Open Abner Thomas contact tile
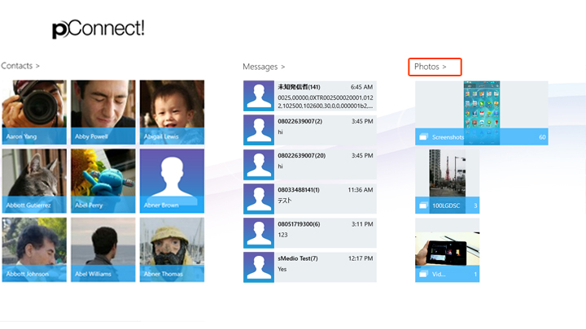Screen dimensions: 586x329 pos(172,249)
